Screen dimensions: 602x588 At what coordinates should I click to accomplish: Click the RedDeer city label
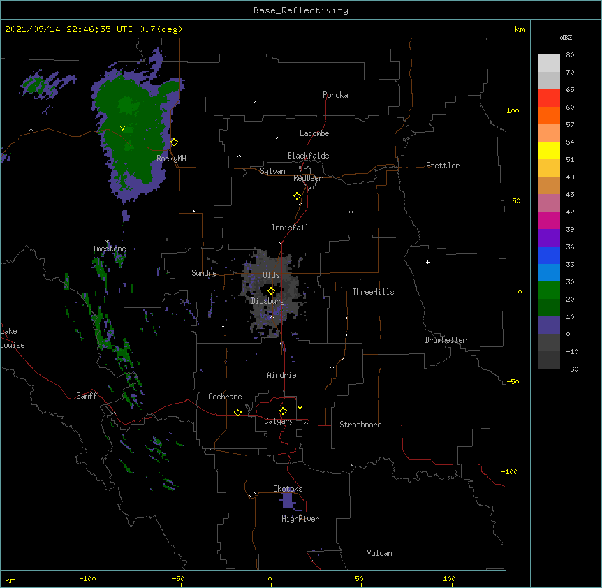307,178
